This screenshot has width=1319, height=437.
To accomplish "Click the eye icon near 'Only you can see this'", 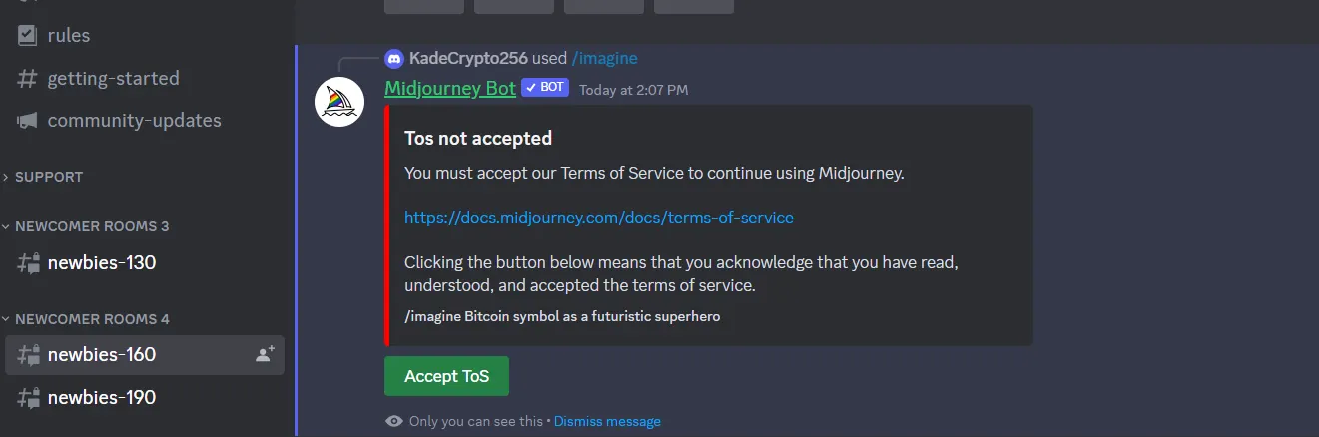I will (394, 421).
